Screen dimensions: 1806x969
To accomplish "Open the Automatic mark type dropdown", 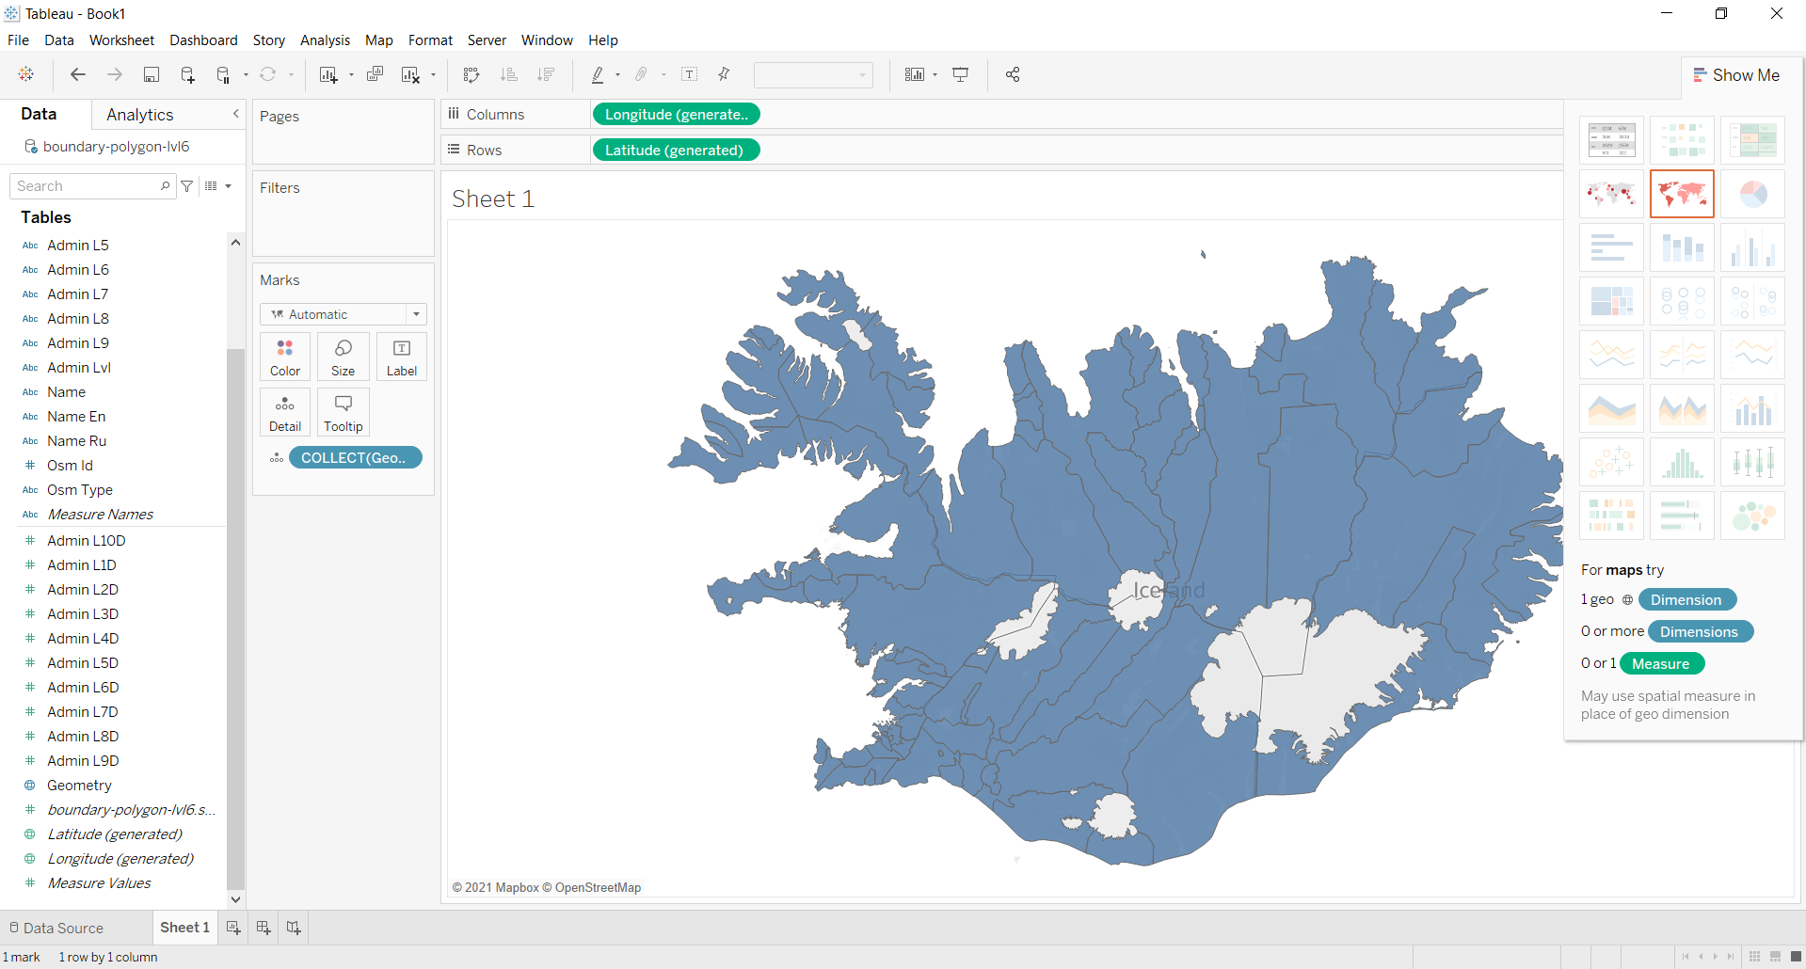I will click(x=344, y=314).
